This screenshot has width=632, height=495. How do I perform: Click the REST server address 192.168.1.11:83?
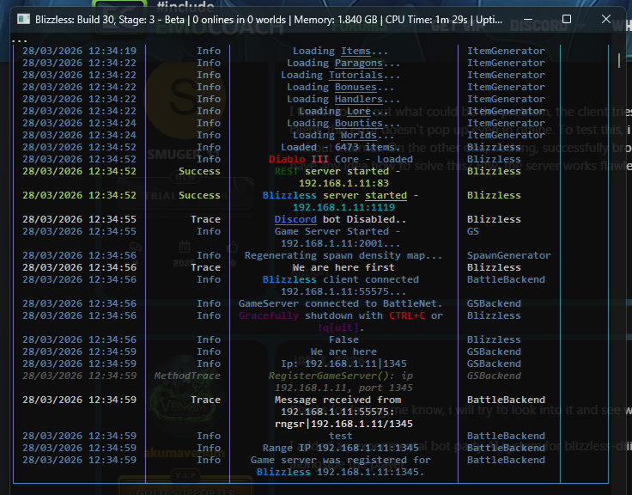pyautogui.click(x=343, y=183)
